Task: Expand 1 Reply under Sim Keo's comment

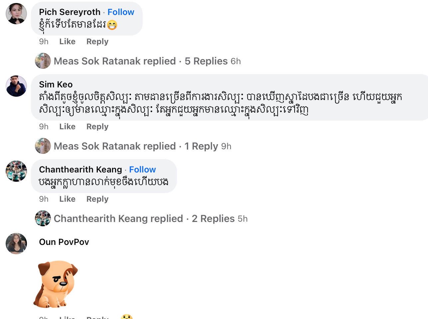Action: (x=201, y=146)
